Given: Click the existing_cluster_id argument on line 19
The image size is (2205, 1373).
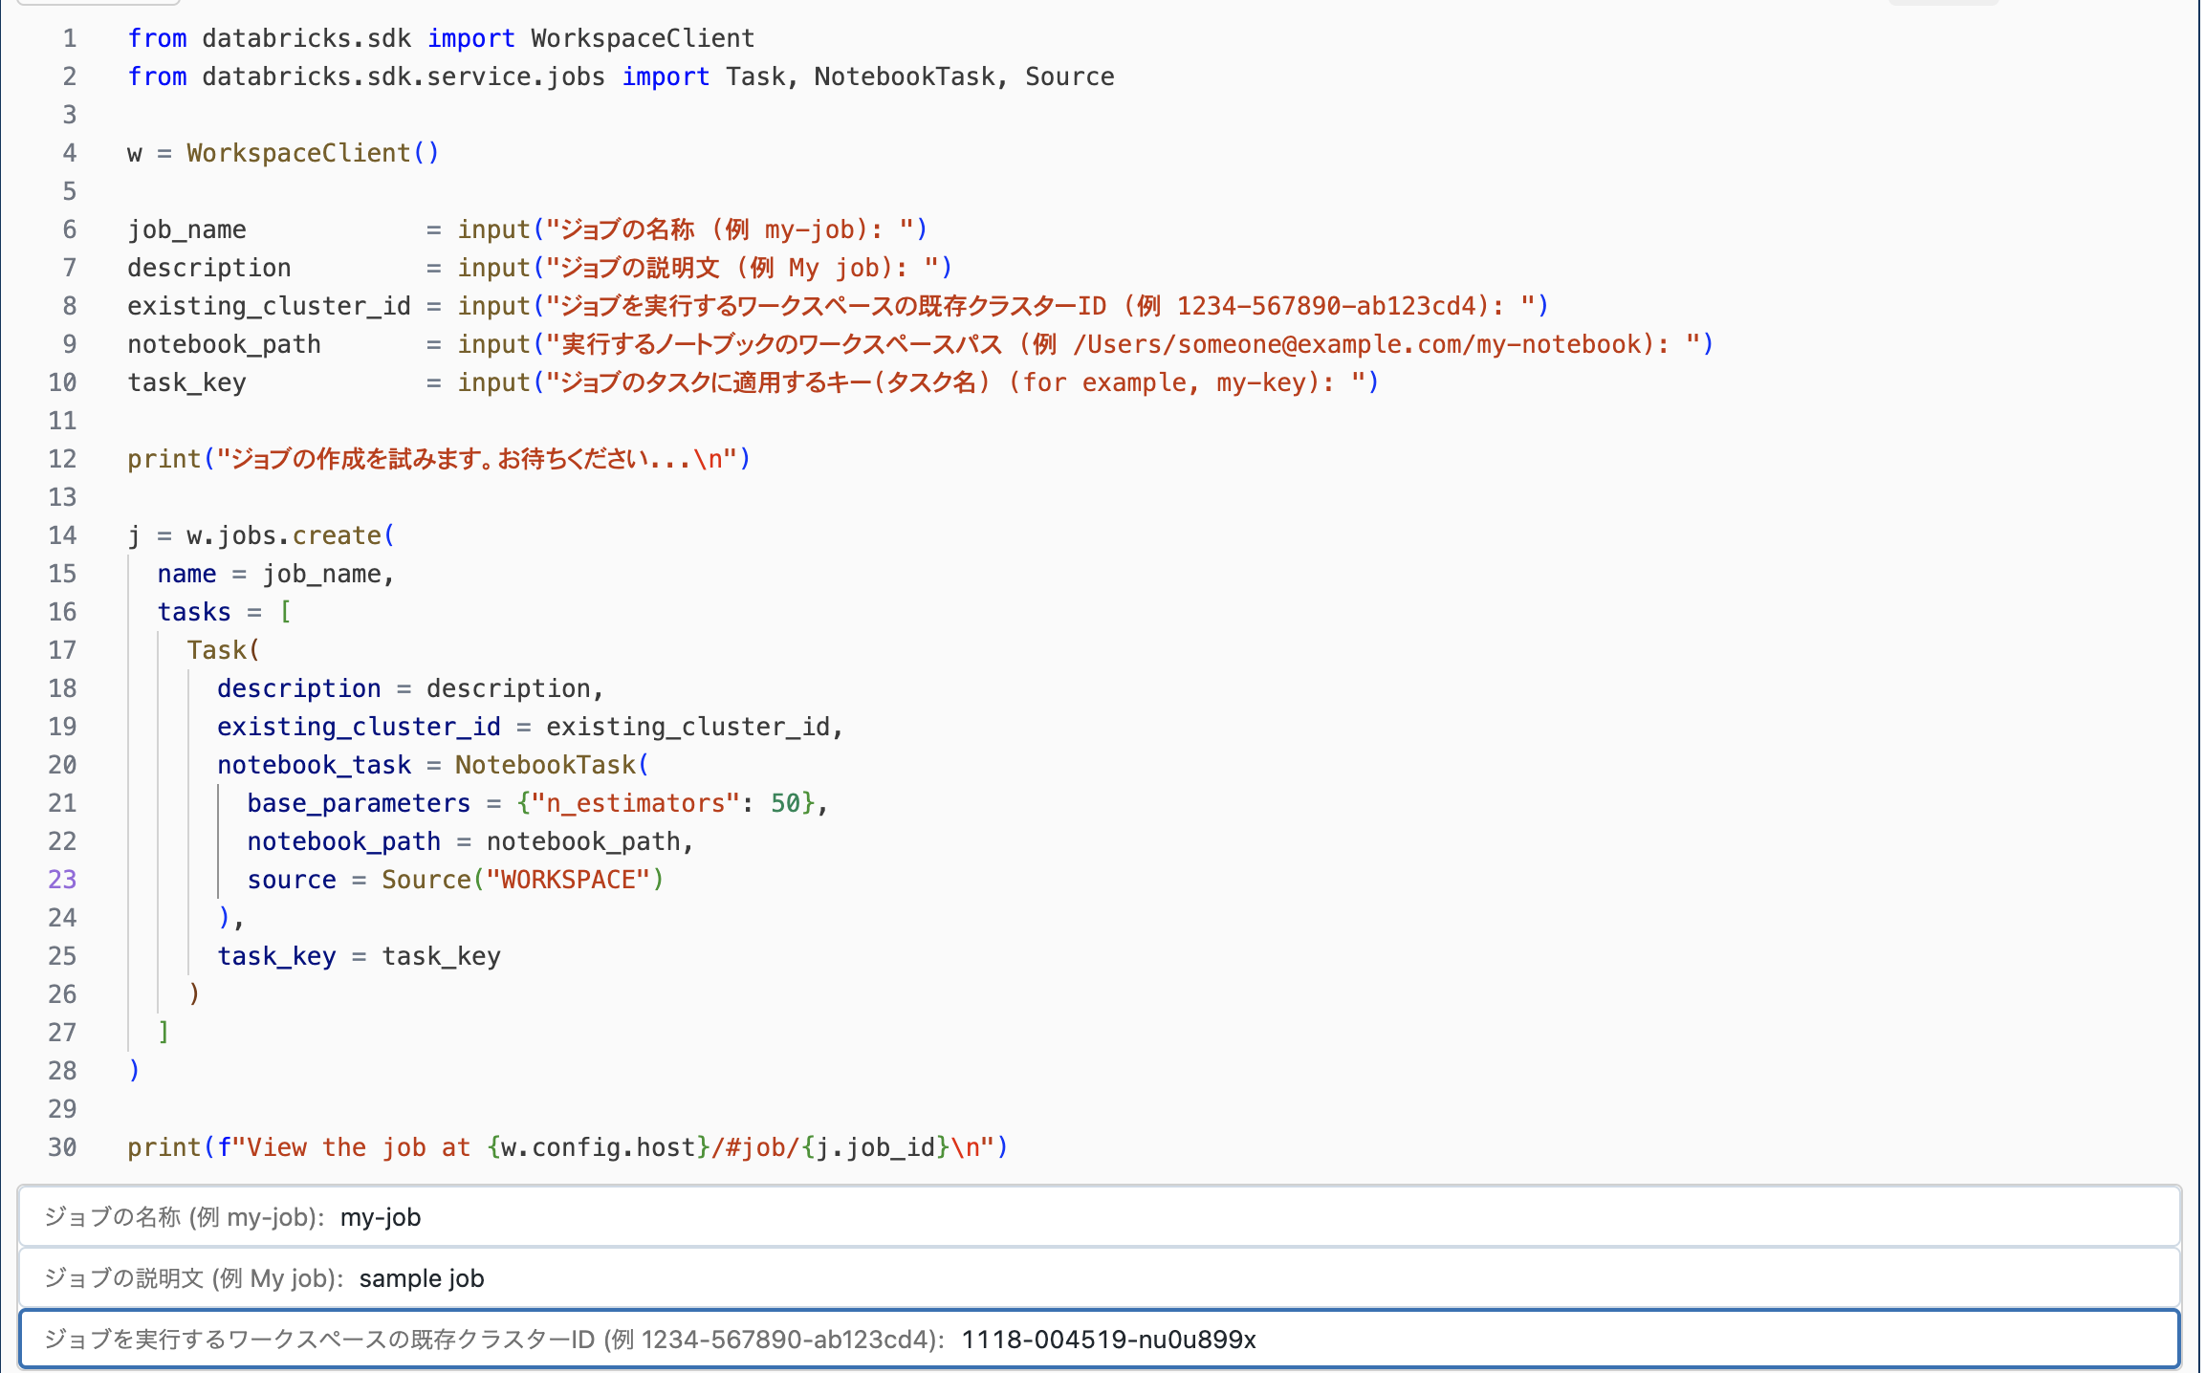Looking at the screenshot, I should [359, 726].
